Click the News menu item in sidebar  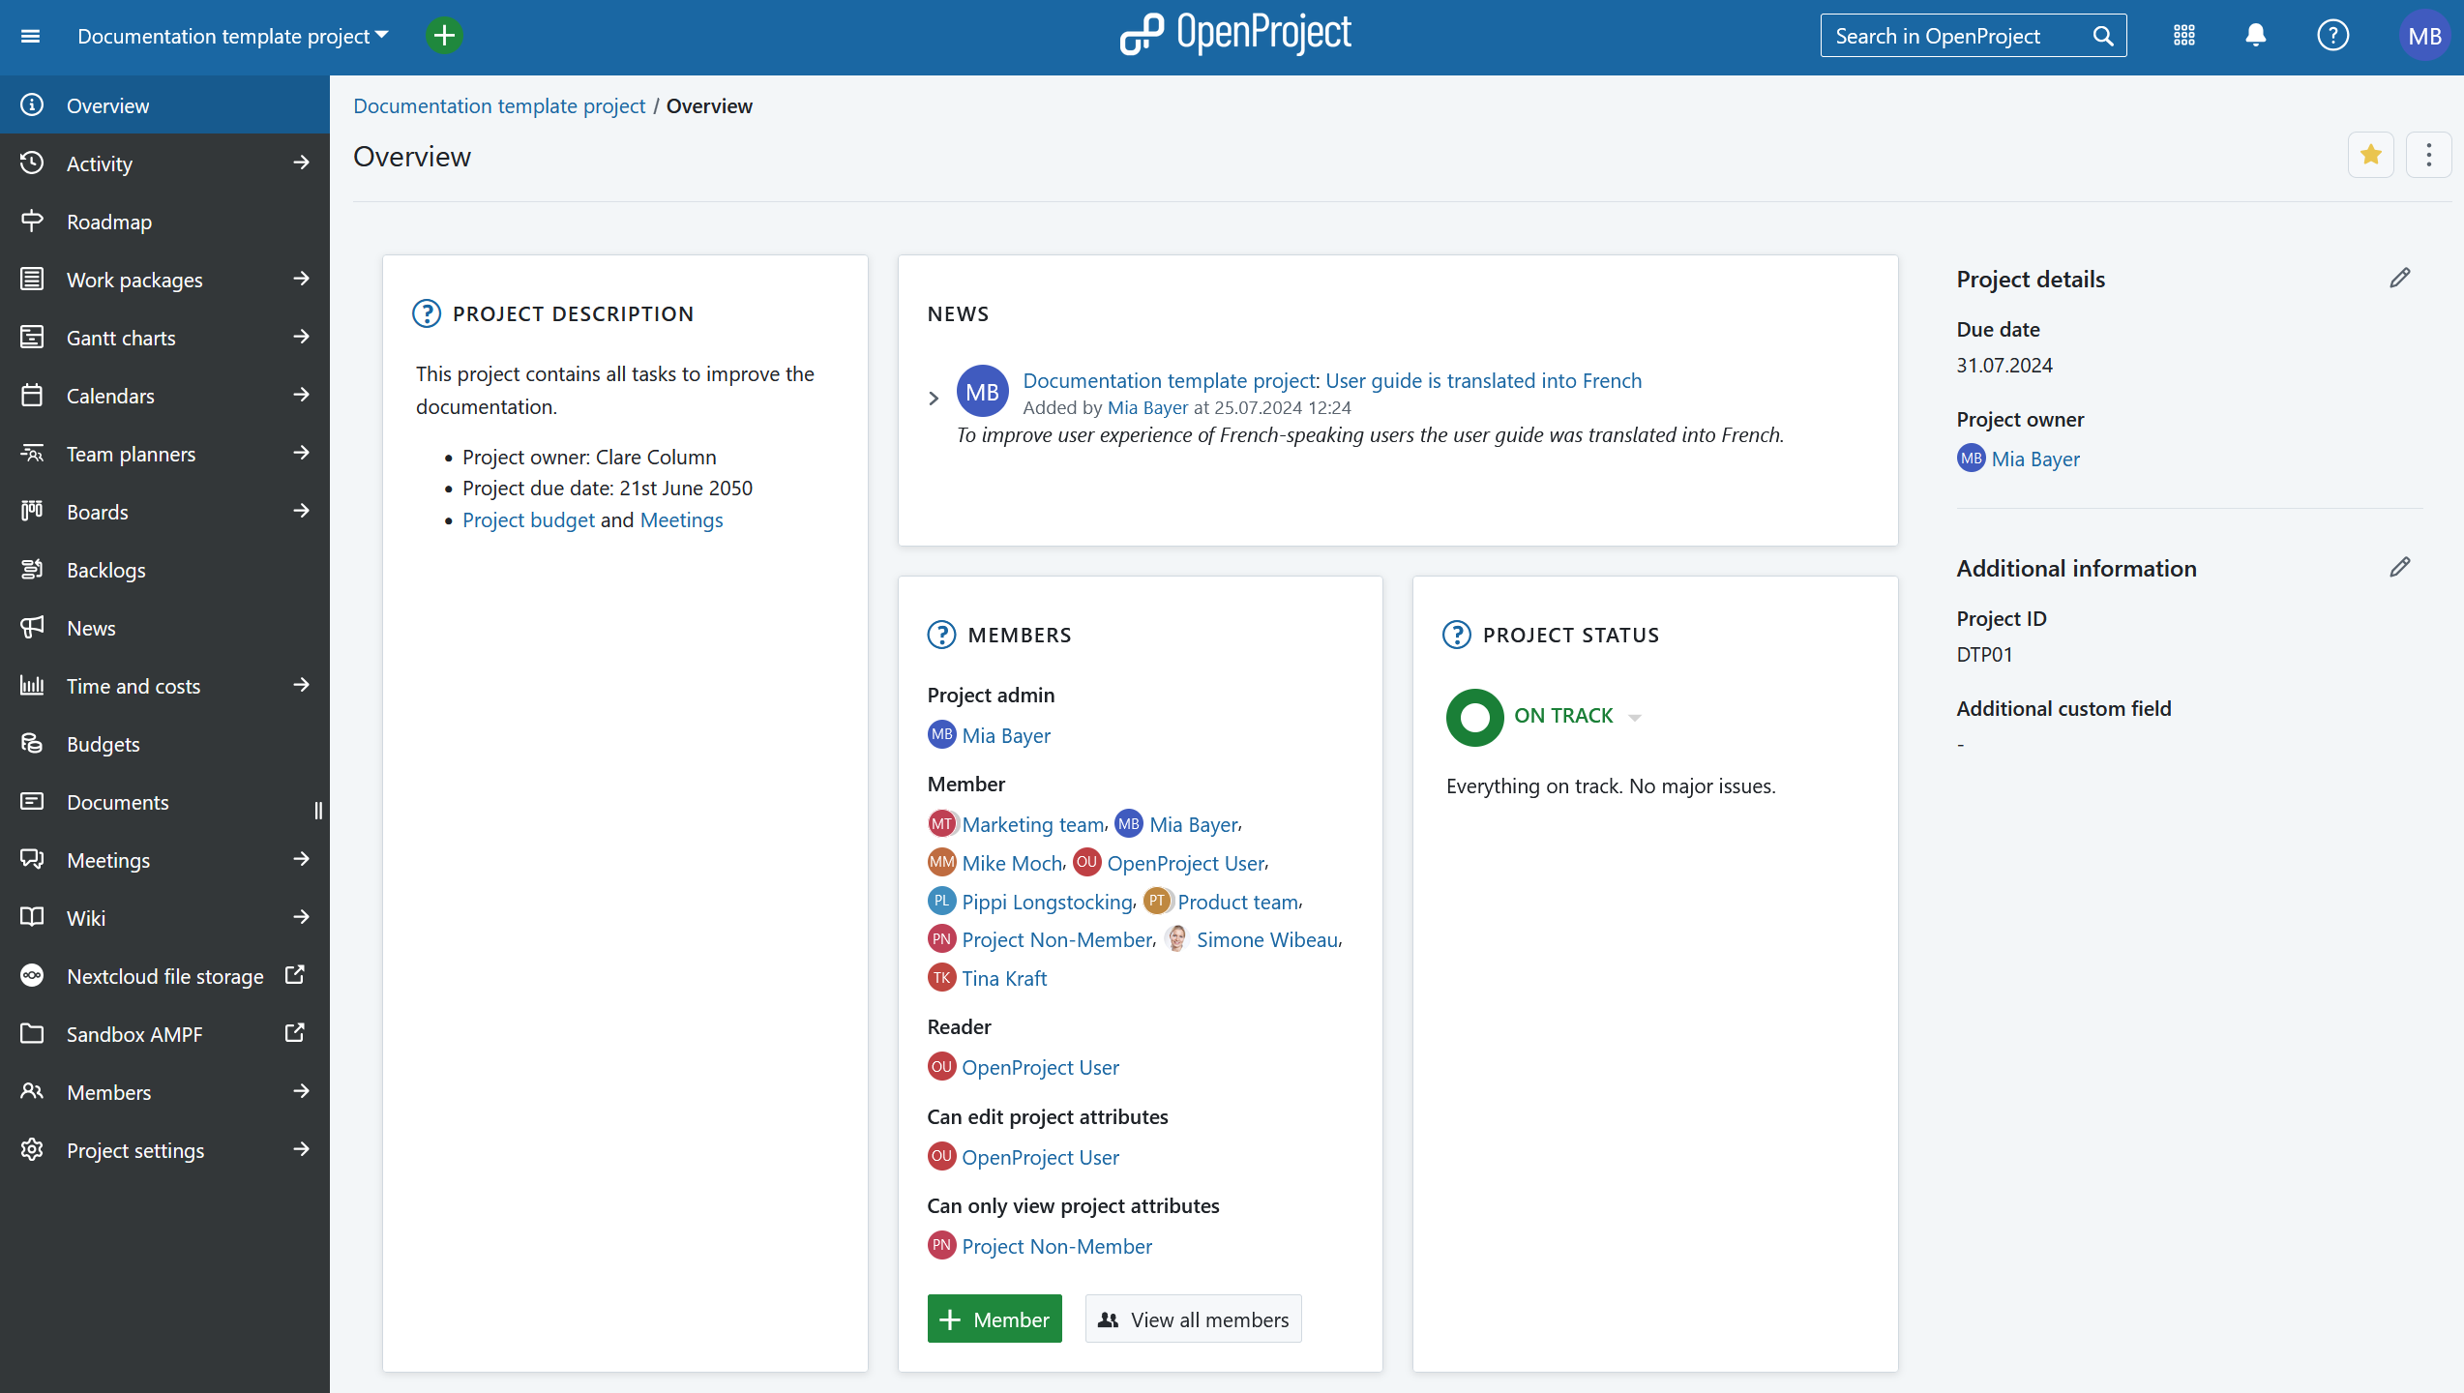90,626
